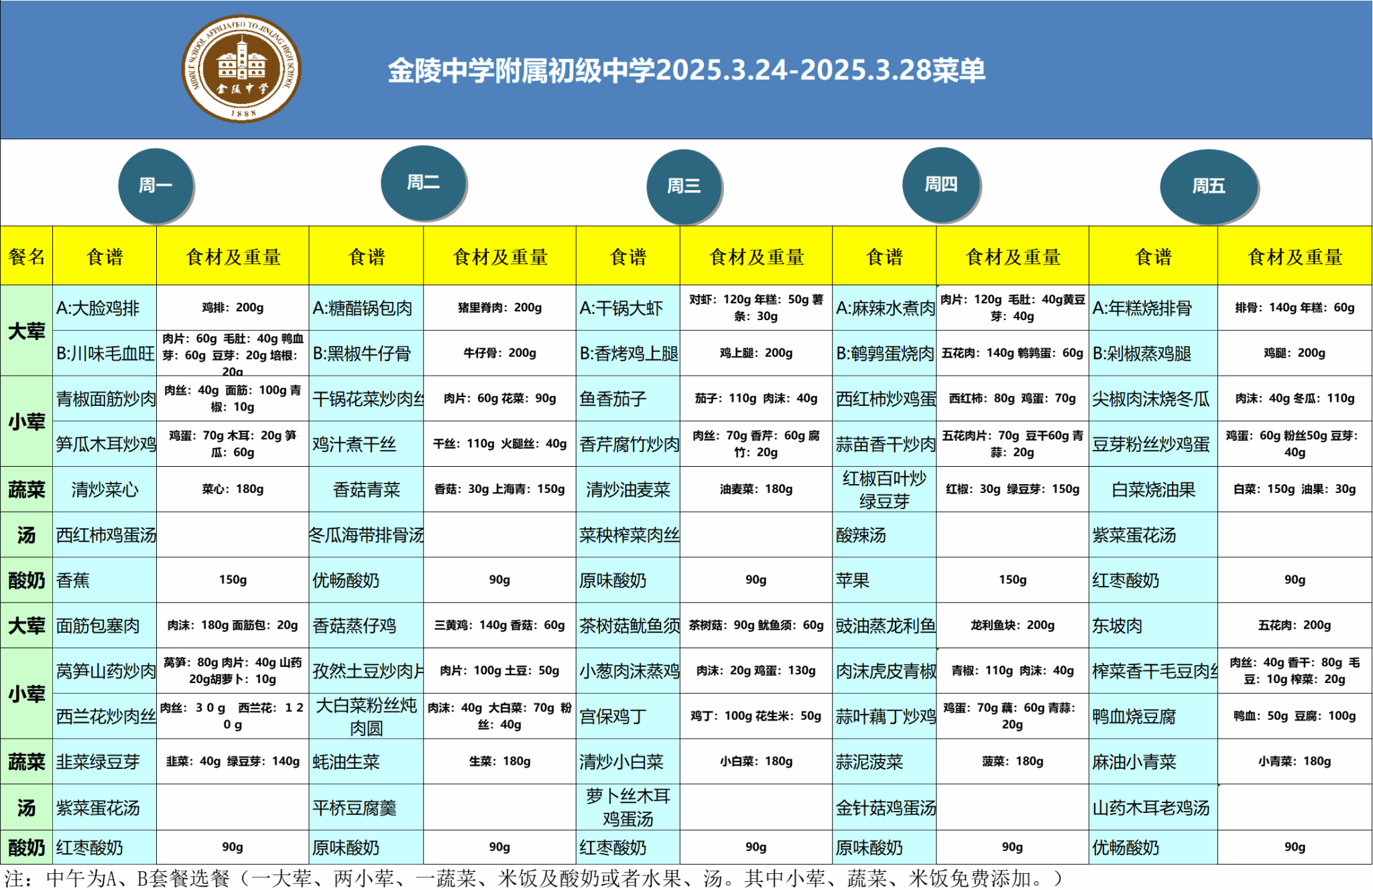This screenshot has height=890, width=1373.
Task: Click the Jinling school logo emblem
Action: click(241, 69)
